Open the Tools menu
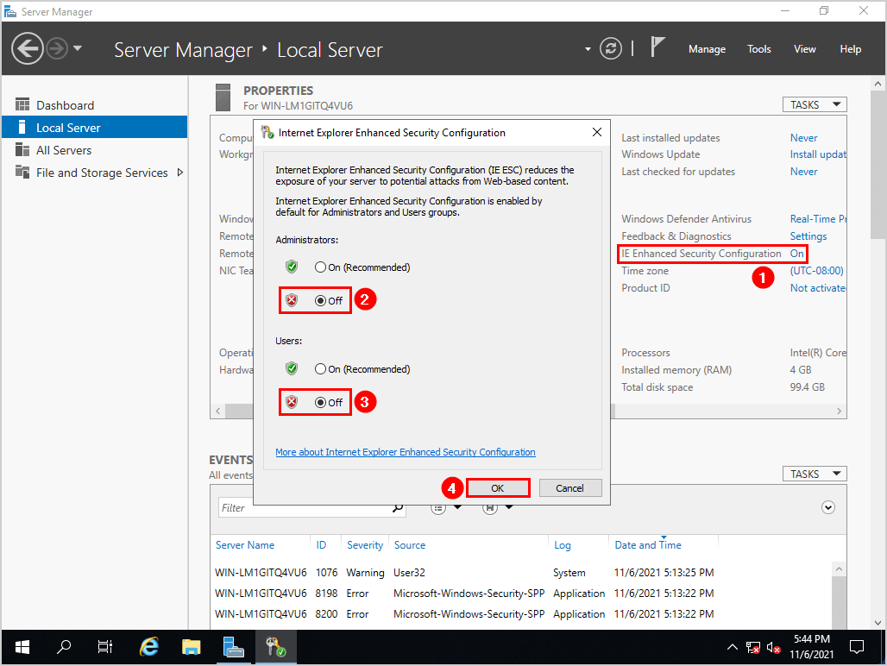 tap(758, 49)
